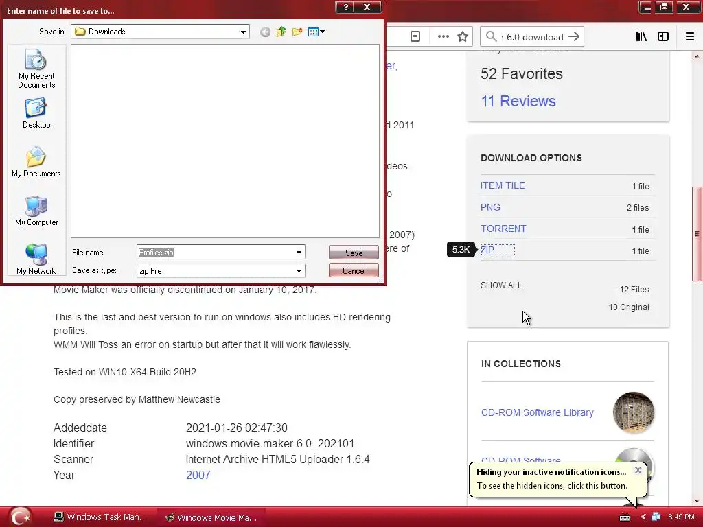Image resolution: width=703 pixels, height=527 pixels.
Task: Click the page scrollbar thumb
Action: (x=697, y=234)
